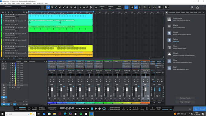Open the Start page home icon
Image resolution: width=206 pixels, height=116 pixels.
(198, 7)
